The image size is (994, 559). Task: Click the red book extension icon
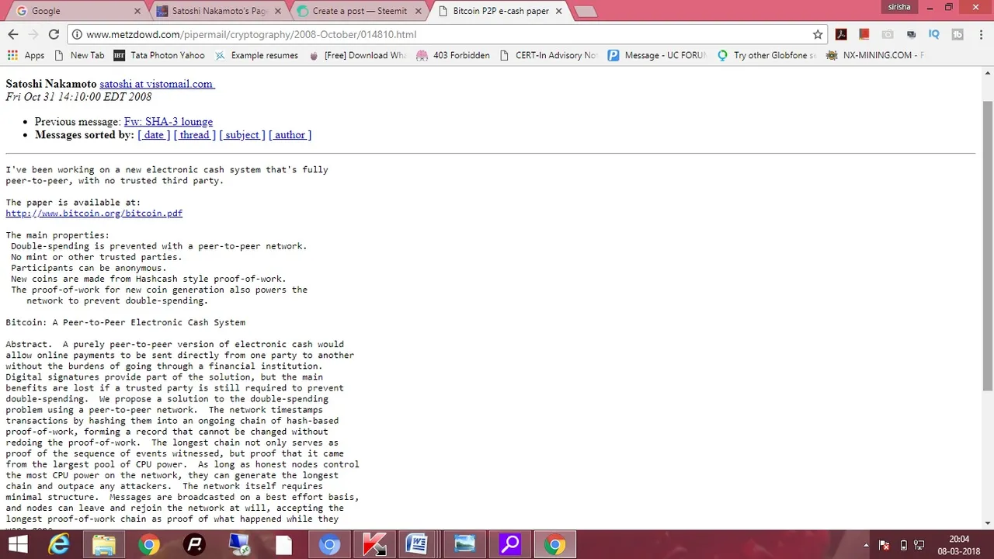click(864, 34)
